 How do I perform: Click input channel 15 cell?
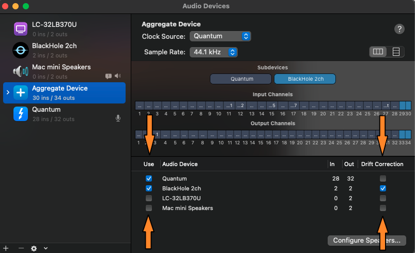[x=272, y=106]
